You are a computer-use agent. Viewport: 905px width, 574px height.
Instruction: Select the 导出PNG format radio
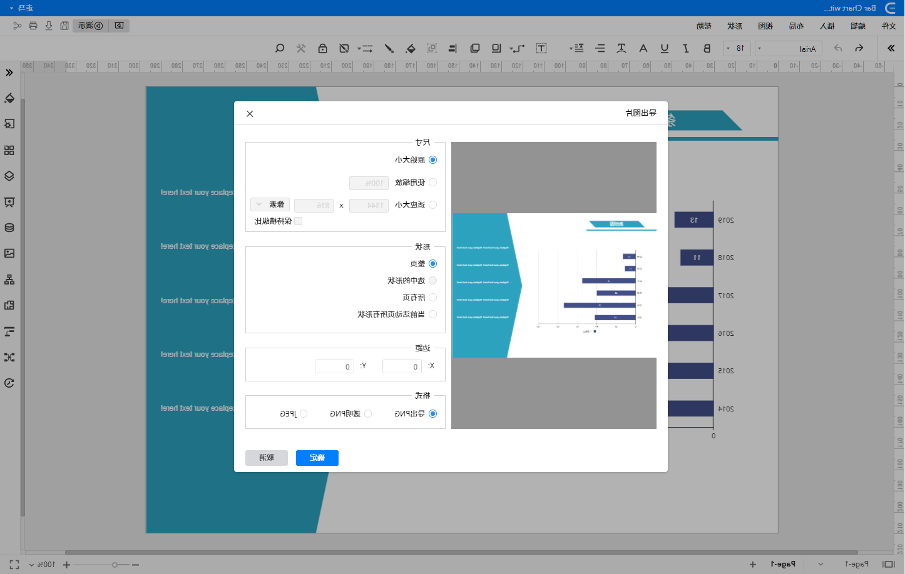(x=432, y=414)
